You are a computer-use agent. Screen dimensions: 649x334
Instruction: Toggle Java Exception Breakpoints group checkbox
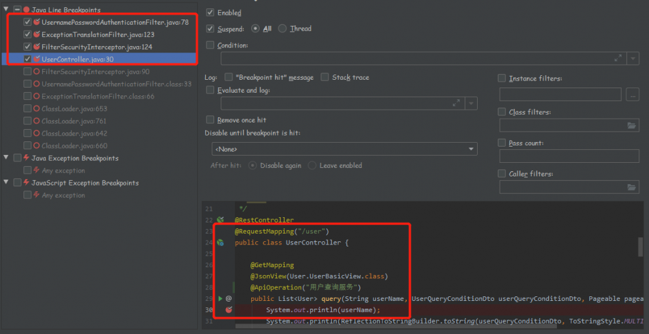(18, 158)
